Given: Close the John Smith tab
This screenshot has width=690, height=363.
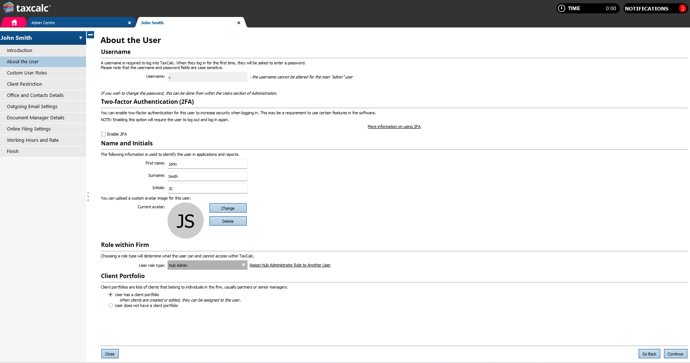Looking at the screenshot, I should (x=238, y=23).
